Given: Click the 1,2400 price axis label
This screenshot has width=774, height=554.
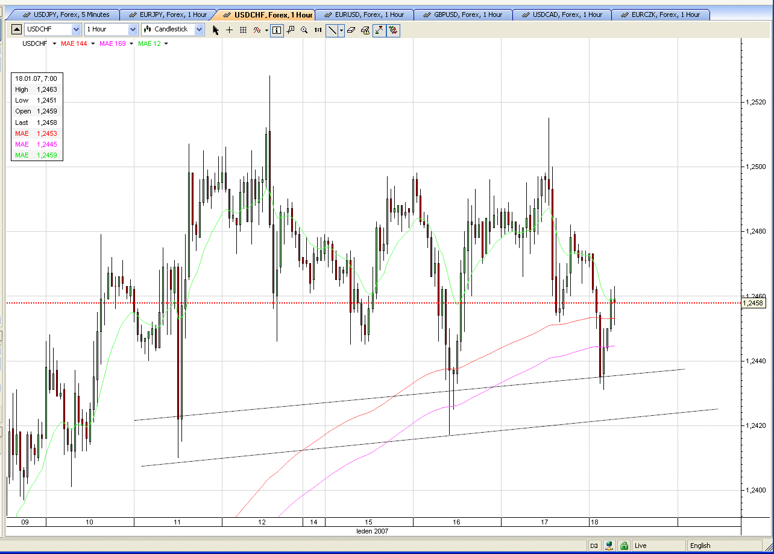Looking at the screenshot, I should pos(755,491).
